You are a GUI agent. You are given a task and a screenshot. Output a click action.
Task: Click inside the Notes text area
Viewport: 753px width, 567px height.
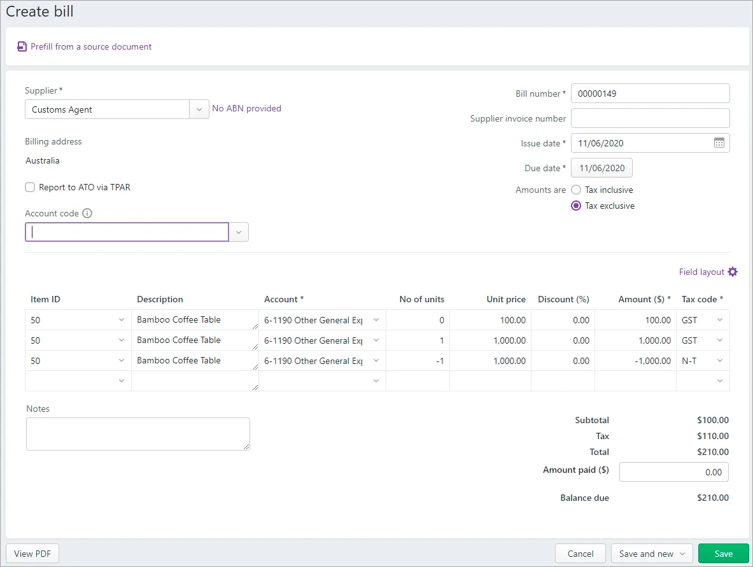tap(137, 434)
